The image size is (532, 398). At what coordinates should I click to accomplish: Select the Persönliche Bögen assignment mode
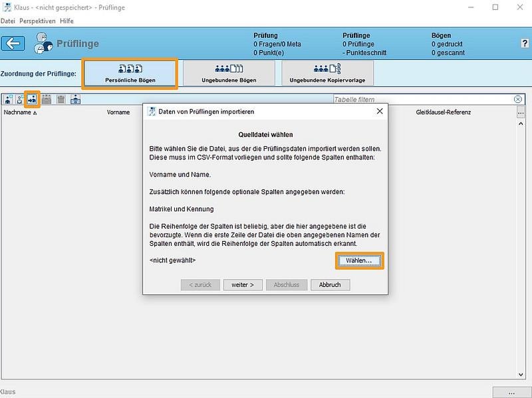point(130,73)
